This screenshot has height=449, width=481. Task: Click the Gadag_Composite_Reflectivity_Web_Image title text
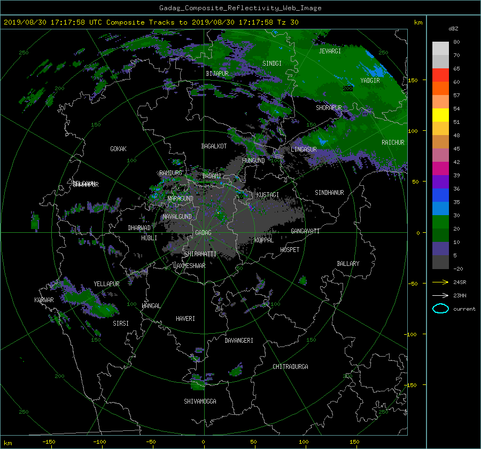240,8
